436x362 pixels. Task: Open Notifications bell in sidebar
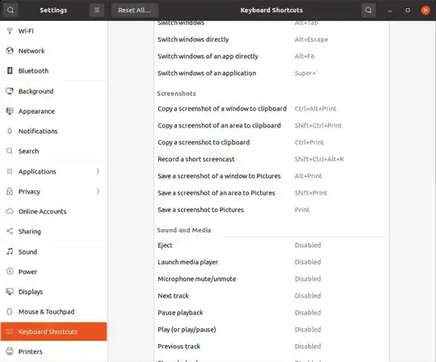pyautogui.click(x=10, y=131)
